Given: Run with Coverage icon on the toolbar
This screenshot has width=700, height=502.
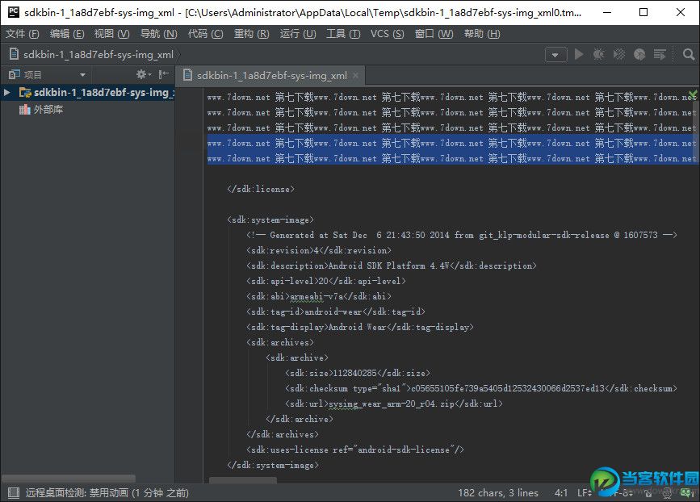Looking at the screenshot, I should 618,54.
